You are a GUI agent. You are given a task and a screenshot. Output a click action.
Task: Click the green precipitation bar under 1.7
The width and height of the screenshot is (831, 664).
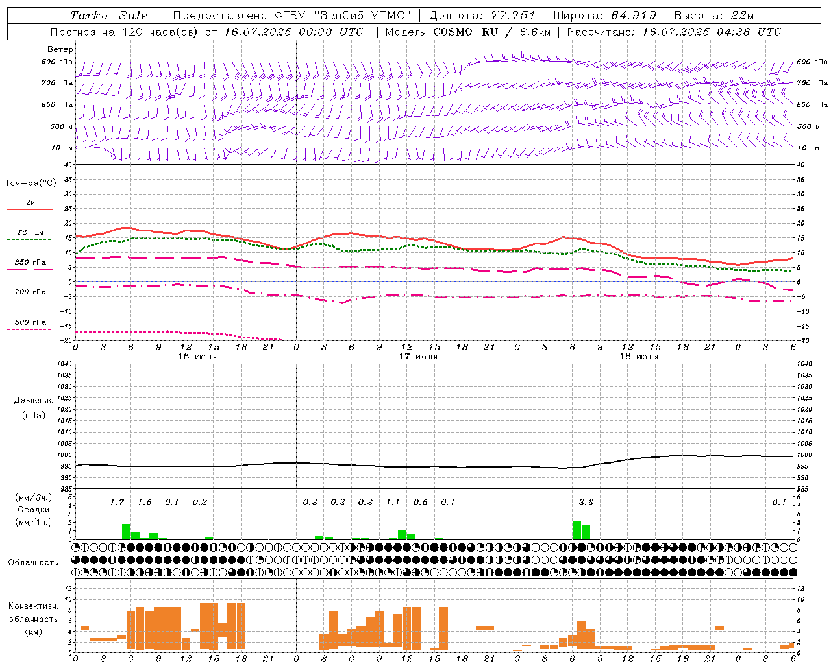point(126,532)
